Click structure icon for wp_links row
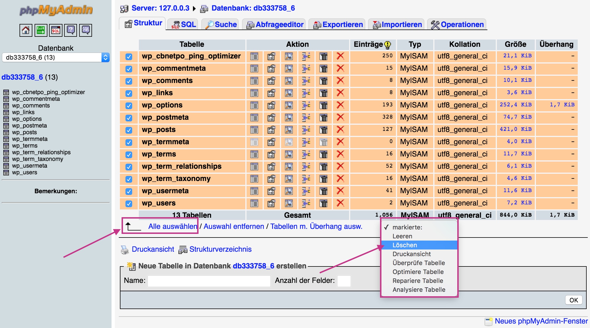 [271, 93]
